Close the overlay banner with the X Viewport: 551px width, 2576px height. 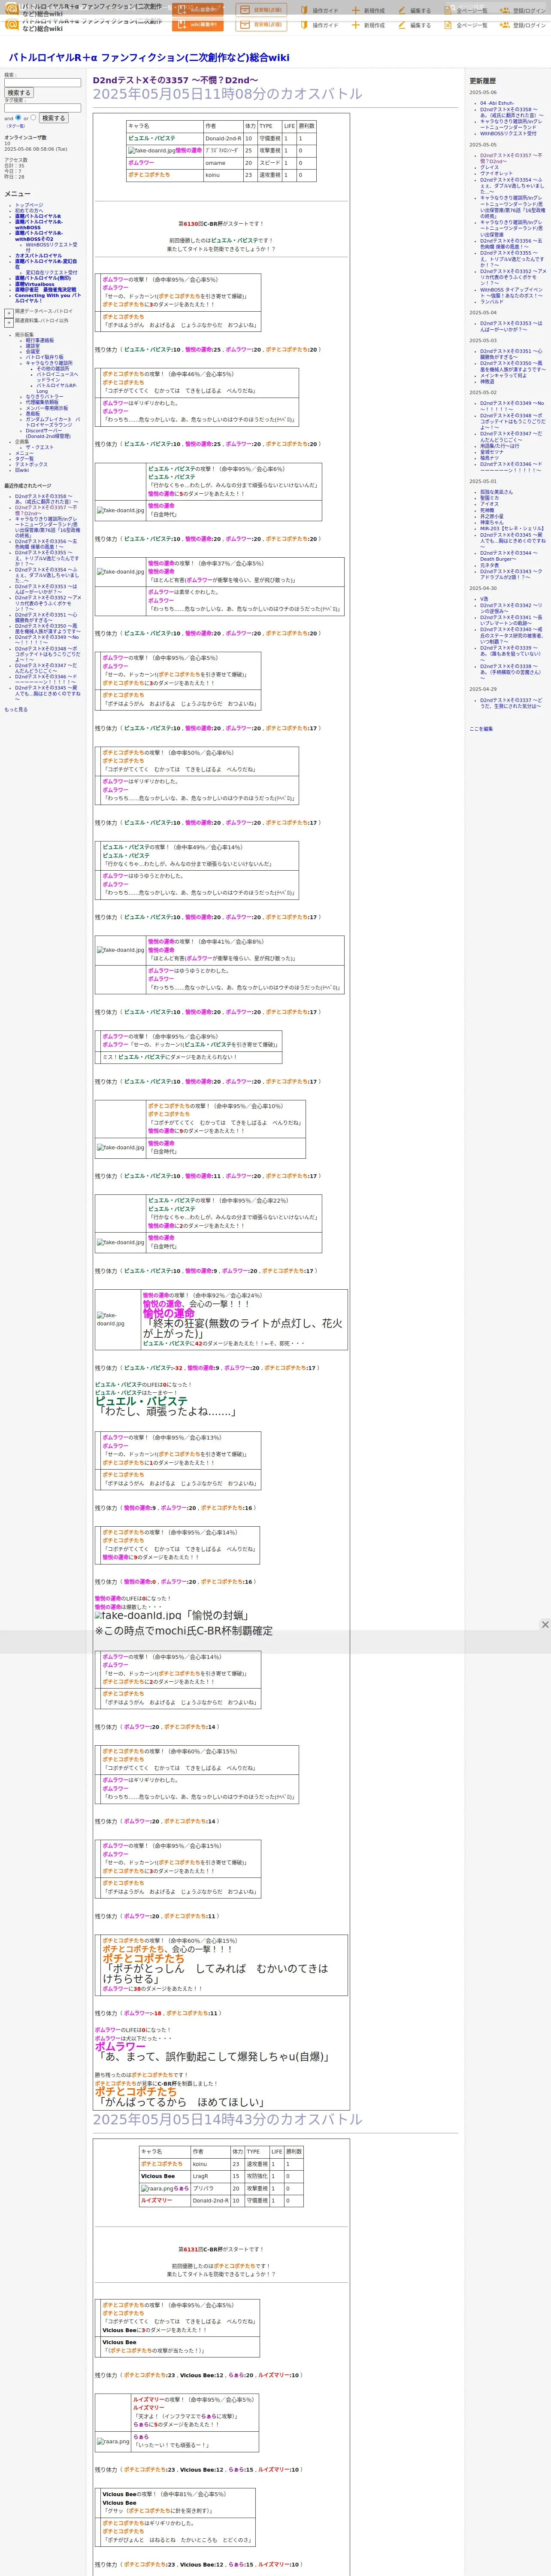pyautogui.click(x=545, y=1625)
